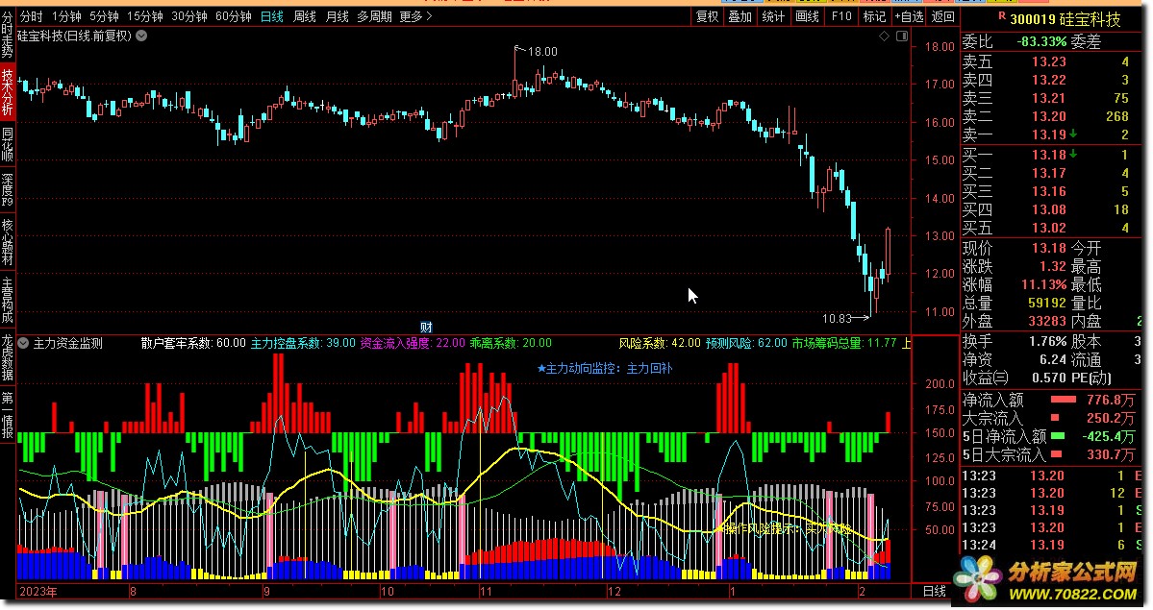Select the 日线 daily tab
This screenshot has width=1153, height=610.
pyautogui.click(x=271, y=16)
